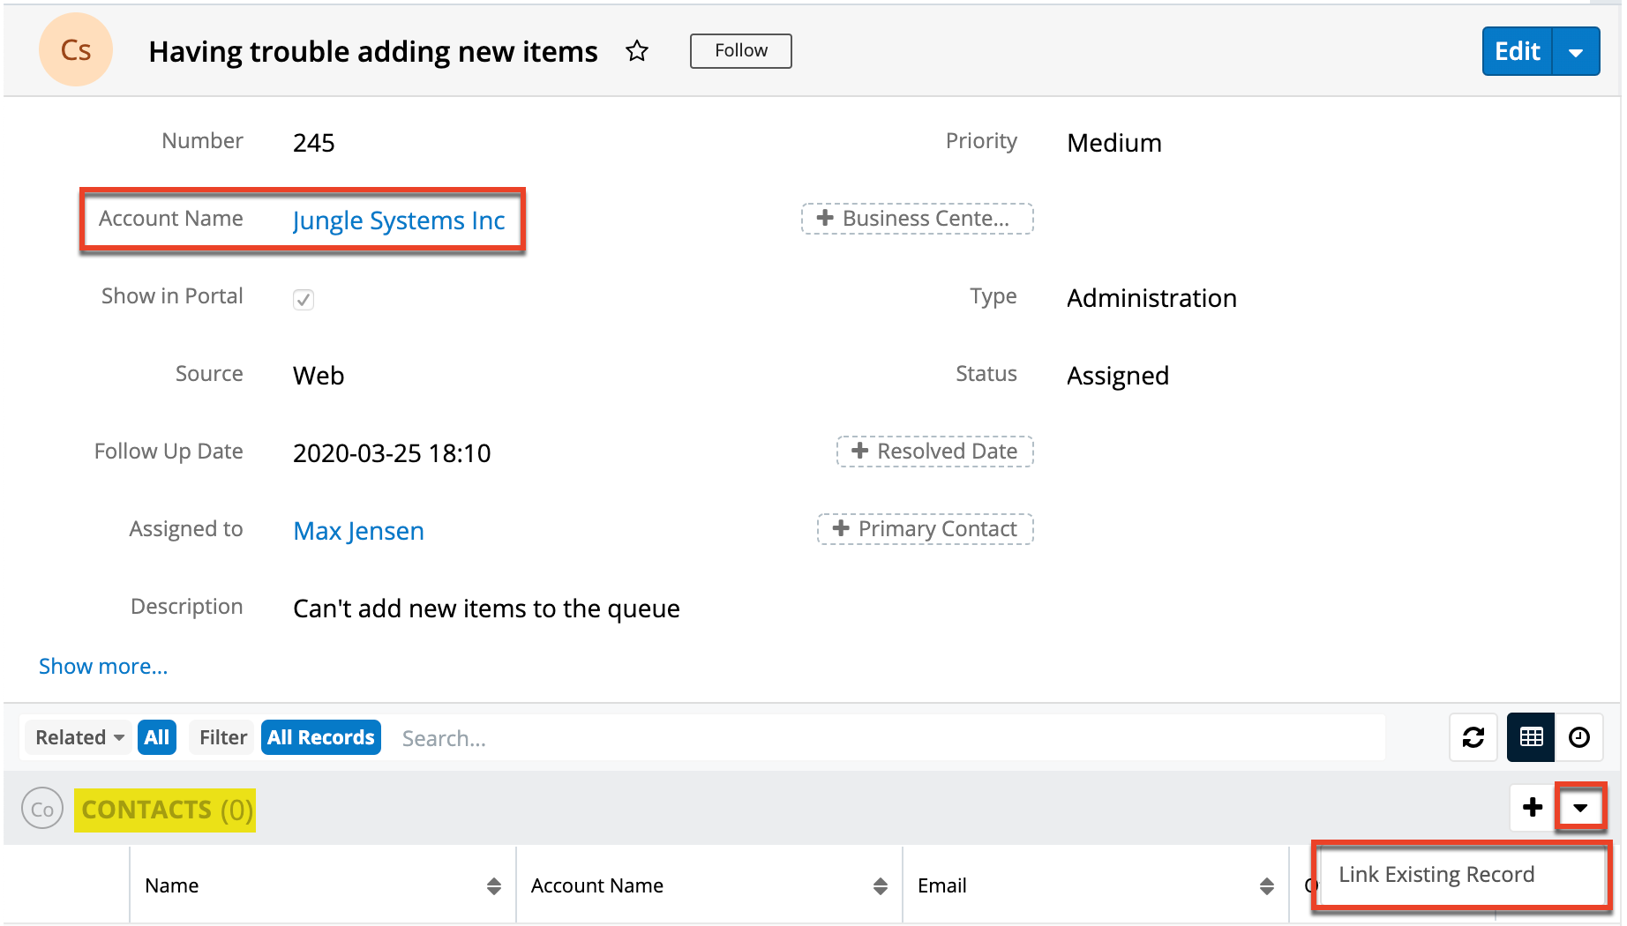The height and width of the screenshot is (926, 1627).
Task: Click the Cs case avatar icon
Action: pyautogui.click(x=76, y=50)
